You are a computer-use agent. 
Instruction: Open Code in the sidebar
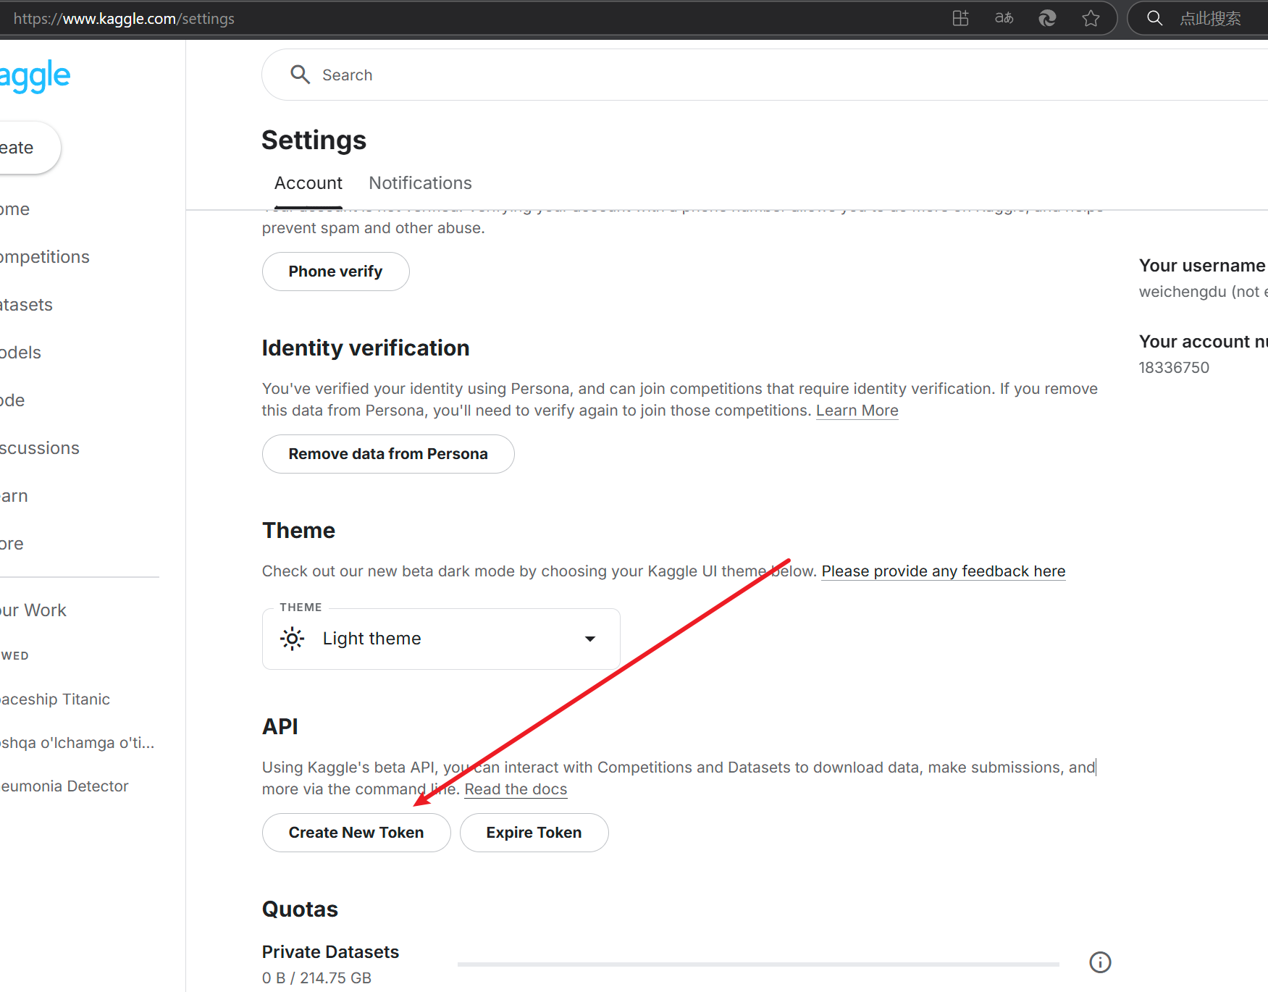click(13, 400)
